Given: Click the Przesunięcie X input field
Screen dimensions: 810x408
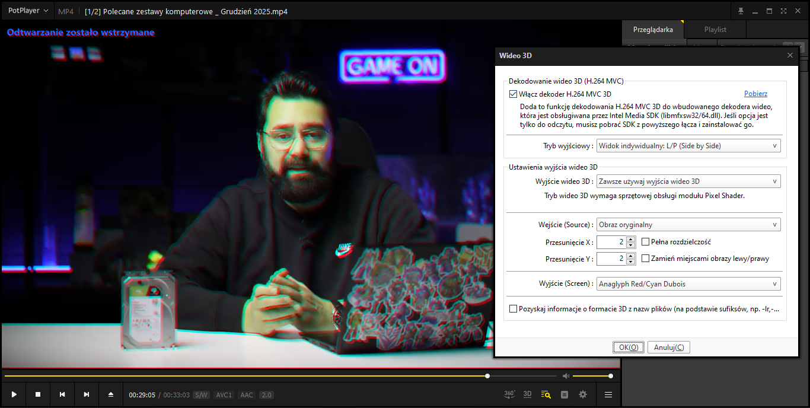Looking at the screenshot, I should click(611, 242).
